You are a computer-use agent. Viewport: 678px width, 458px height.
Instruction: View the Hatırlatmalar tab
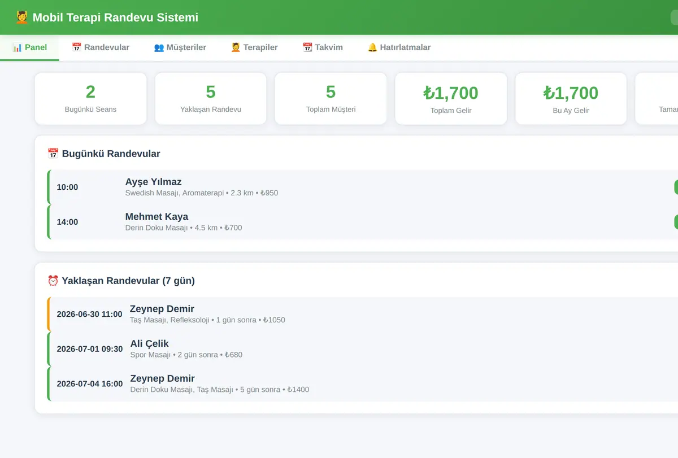pyautogui.click(x=399, y=47)
